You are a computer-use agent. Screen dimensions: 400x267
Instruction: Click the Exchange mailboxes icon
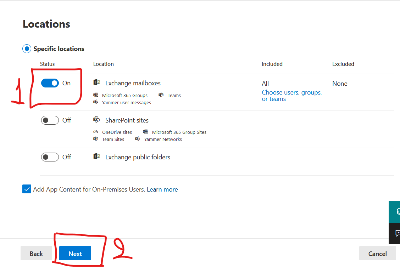(x=97, y=82)
